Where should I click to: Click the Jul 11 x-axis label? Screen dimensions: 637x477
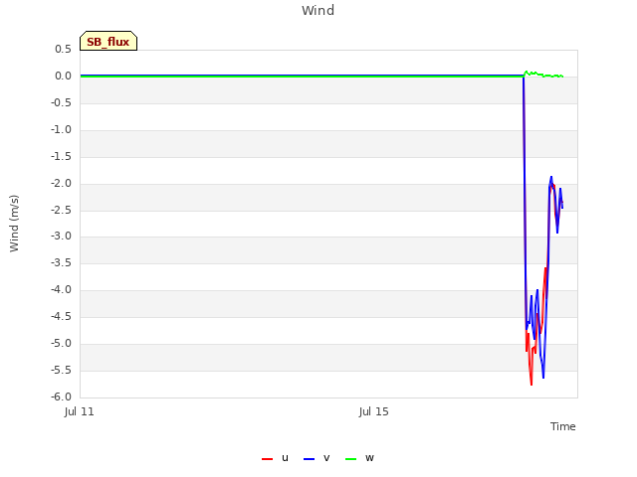click(x=80, y=411)
